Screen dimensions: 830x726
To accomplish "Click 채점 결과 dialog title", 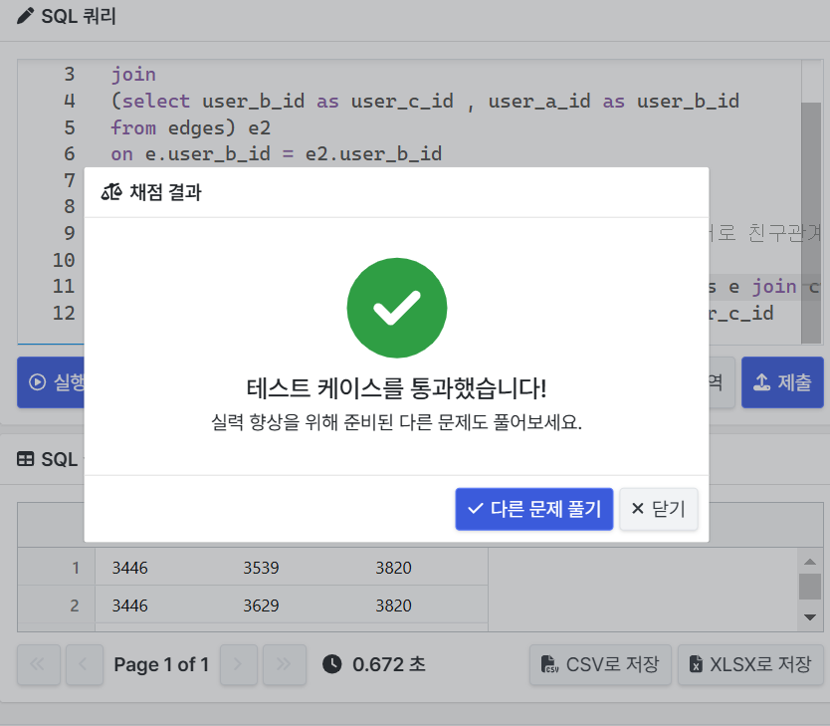I will click(x=165, y=192).
